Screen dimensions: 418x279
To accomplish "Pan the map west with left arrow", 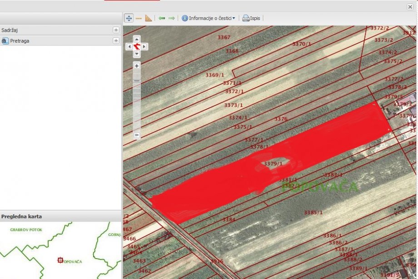I will click(129, 46).
